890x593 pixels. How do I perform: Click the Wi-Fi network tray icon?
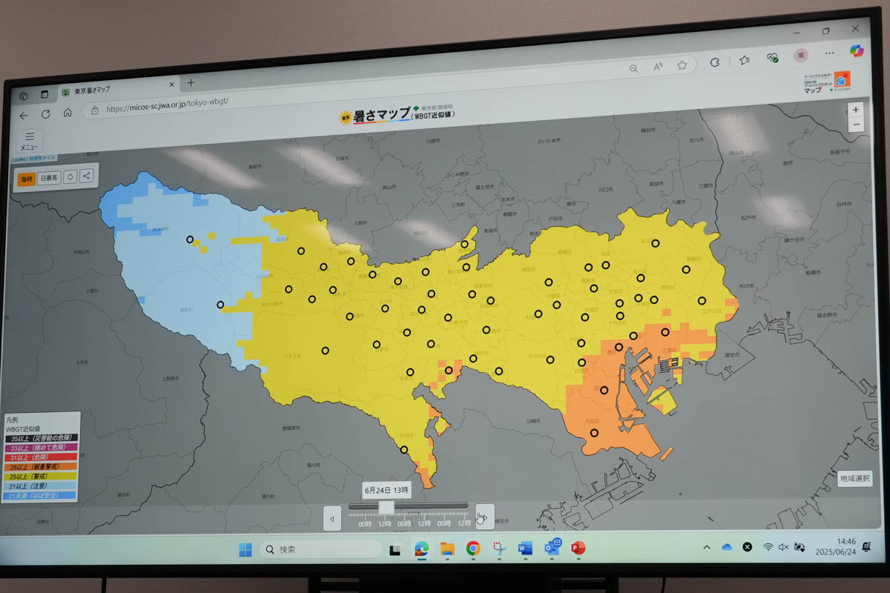coord(768,546)
